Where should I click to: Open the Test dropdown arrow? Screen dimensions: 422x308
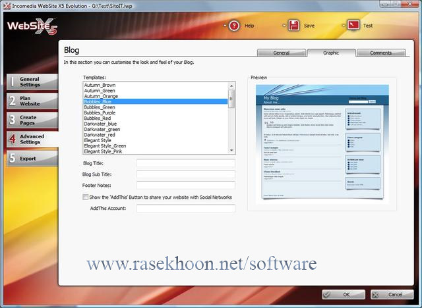click(344, 26)
